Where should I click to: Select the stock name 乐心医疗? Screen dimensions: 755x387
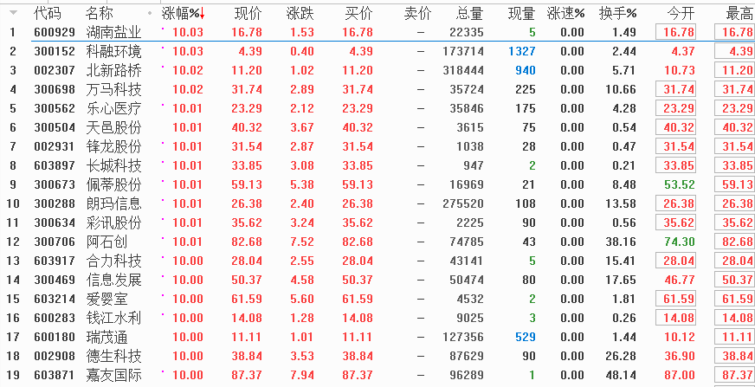pos(113,108)
